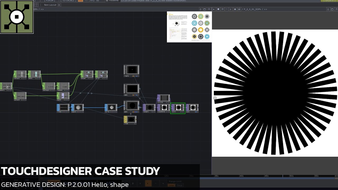Click timeline ruler at frame 501
Image resolution: width=338 pixels, height=190 pixels.
(292, 176)
